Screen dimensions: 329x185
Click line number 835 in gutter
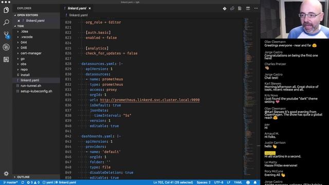[68, 100]
